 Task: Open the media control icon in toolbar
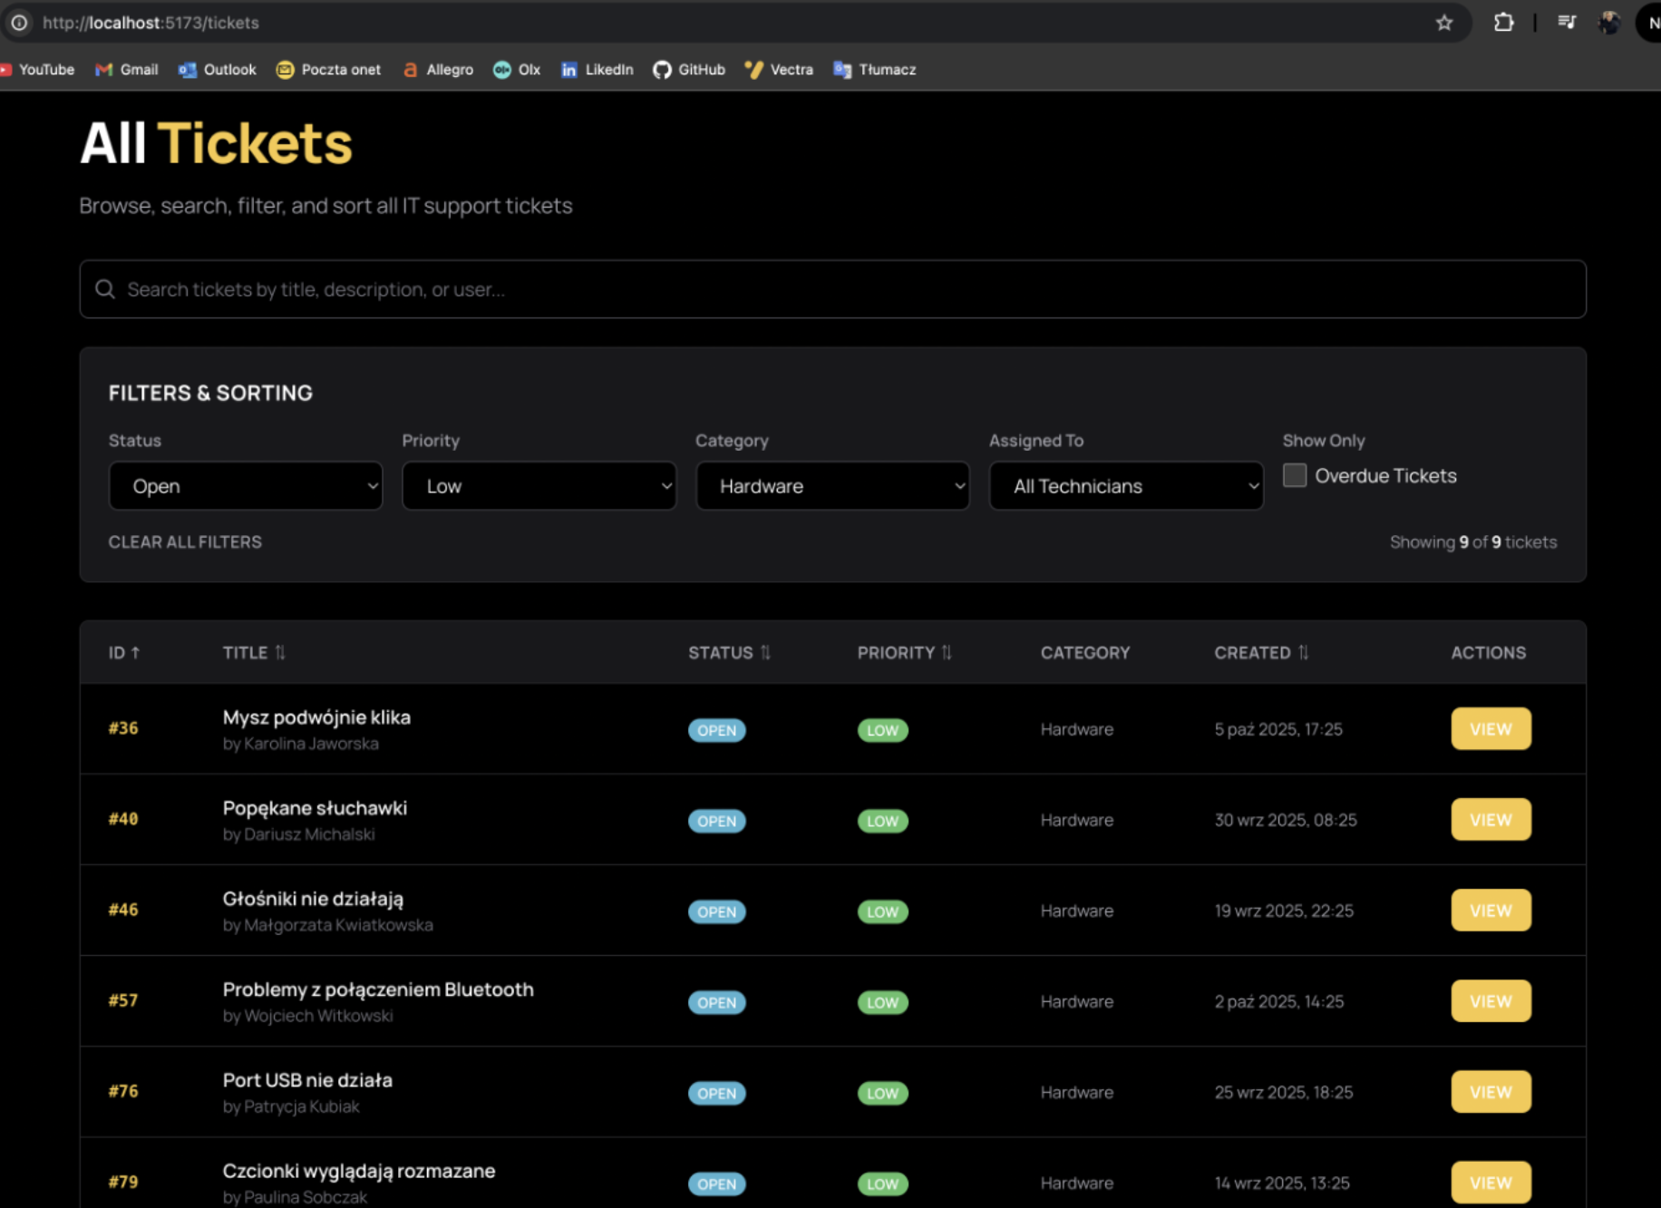pyautogui.click(x=1567, y=23)
